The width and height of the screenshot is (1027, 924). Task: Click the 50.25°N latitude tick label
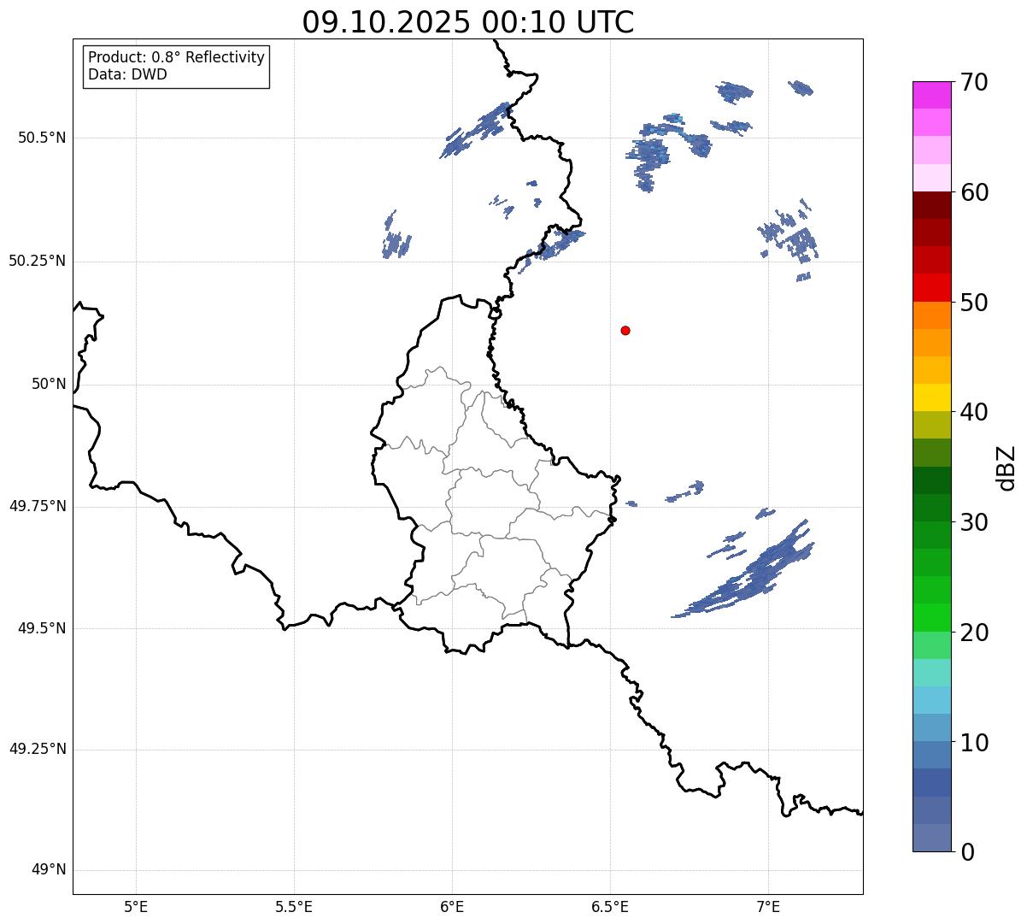point(37,261)
